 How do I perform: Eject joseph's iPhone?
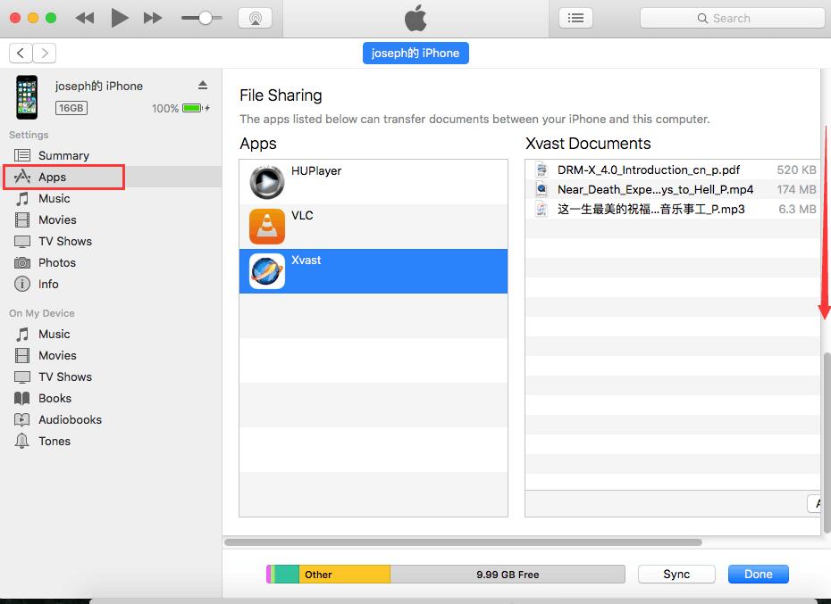coord(203,86)
